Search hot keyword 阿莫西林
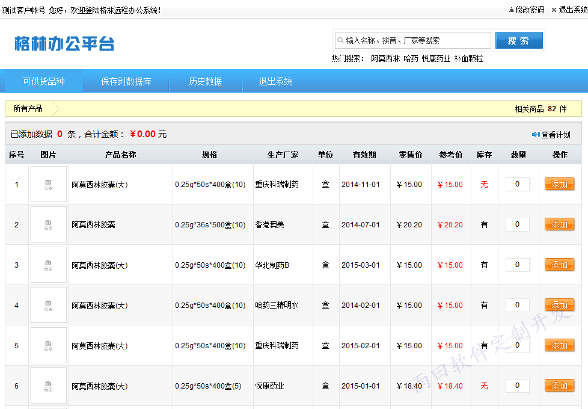Screen dimensions: 588x409 (x=385, y=58)
